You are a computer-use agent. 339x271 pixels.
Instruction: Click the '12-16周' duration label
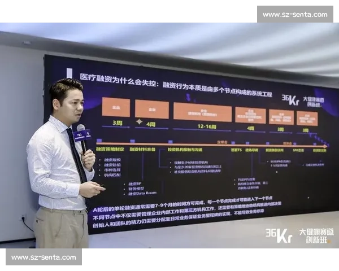pyautogui.click(x=207, y=126)
